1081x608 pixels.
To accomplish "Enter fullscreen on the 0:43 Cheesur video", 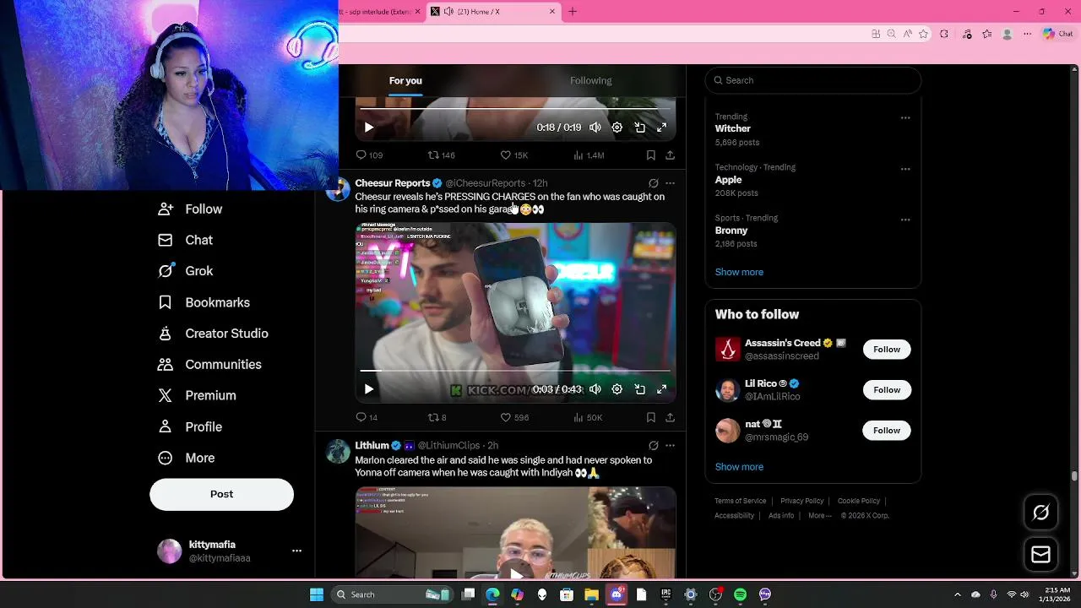I will tap(662, 389).
